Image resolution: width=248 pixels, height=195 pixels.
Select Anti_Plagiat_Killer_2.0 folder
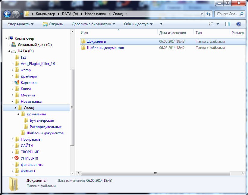tap(38, 64)
